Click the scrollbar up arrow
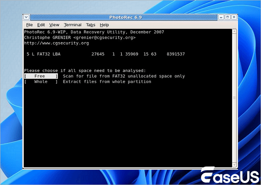 click(234, 31)
